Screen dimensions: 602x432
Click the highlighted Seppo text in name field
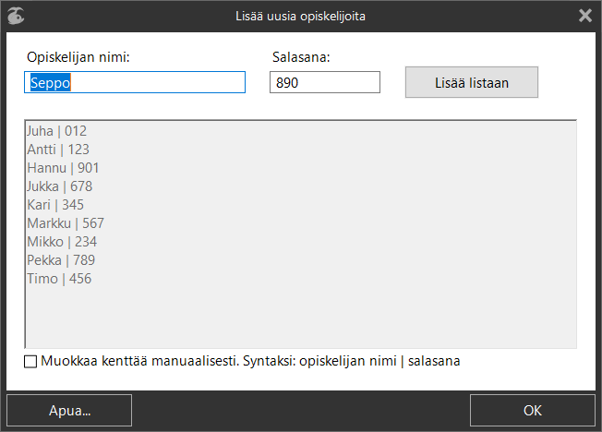(50, 82)
